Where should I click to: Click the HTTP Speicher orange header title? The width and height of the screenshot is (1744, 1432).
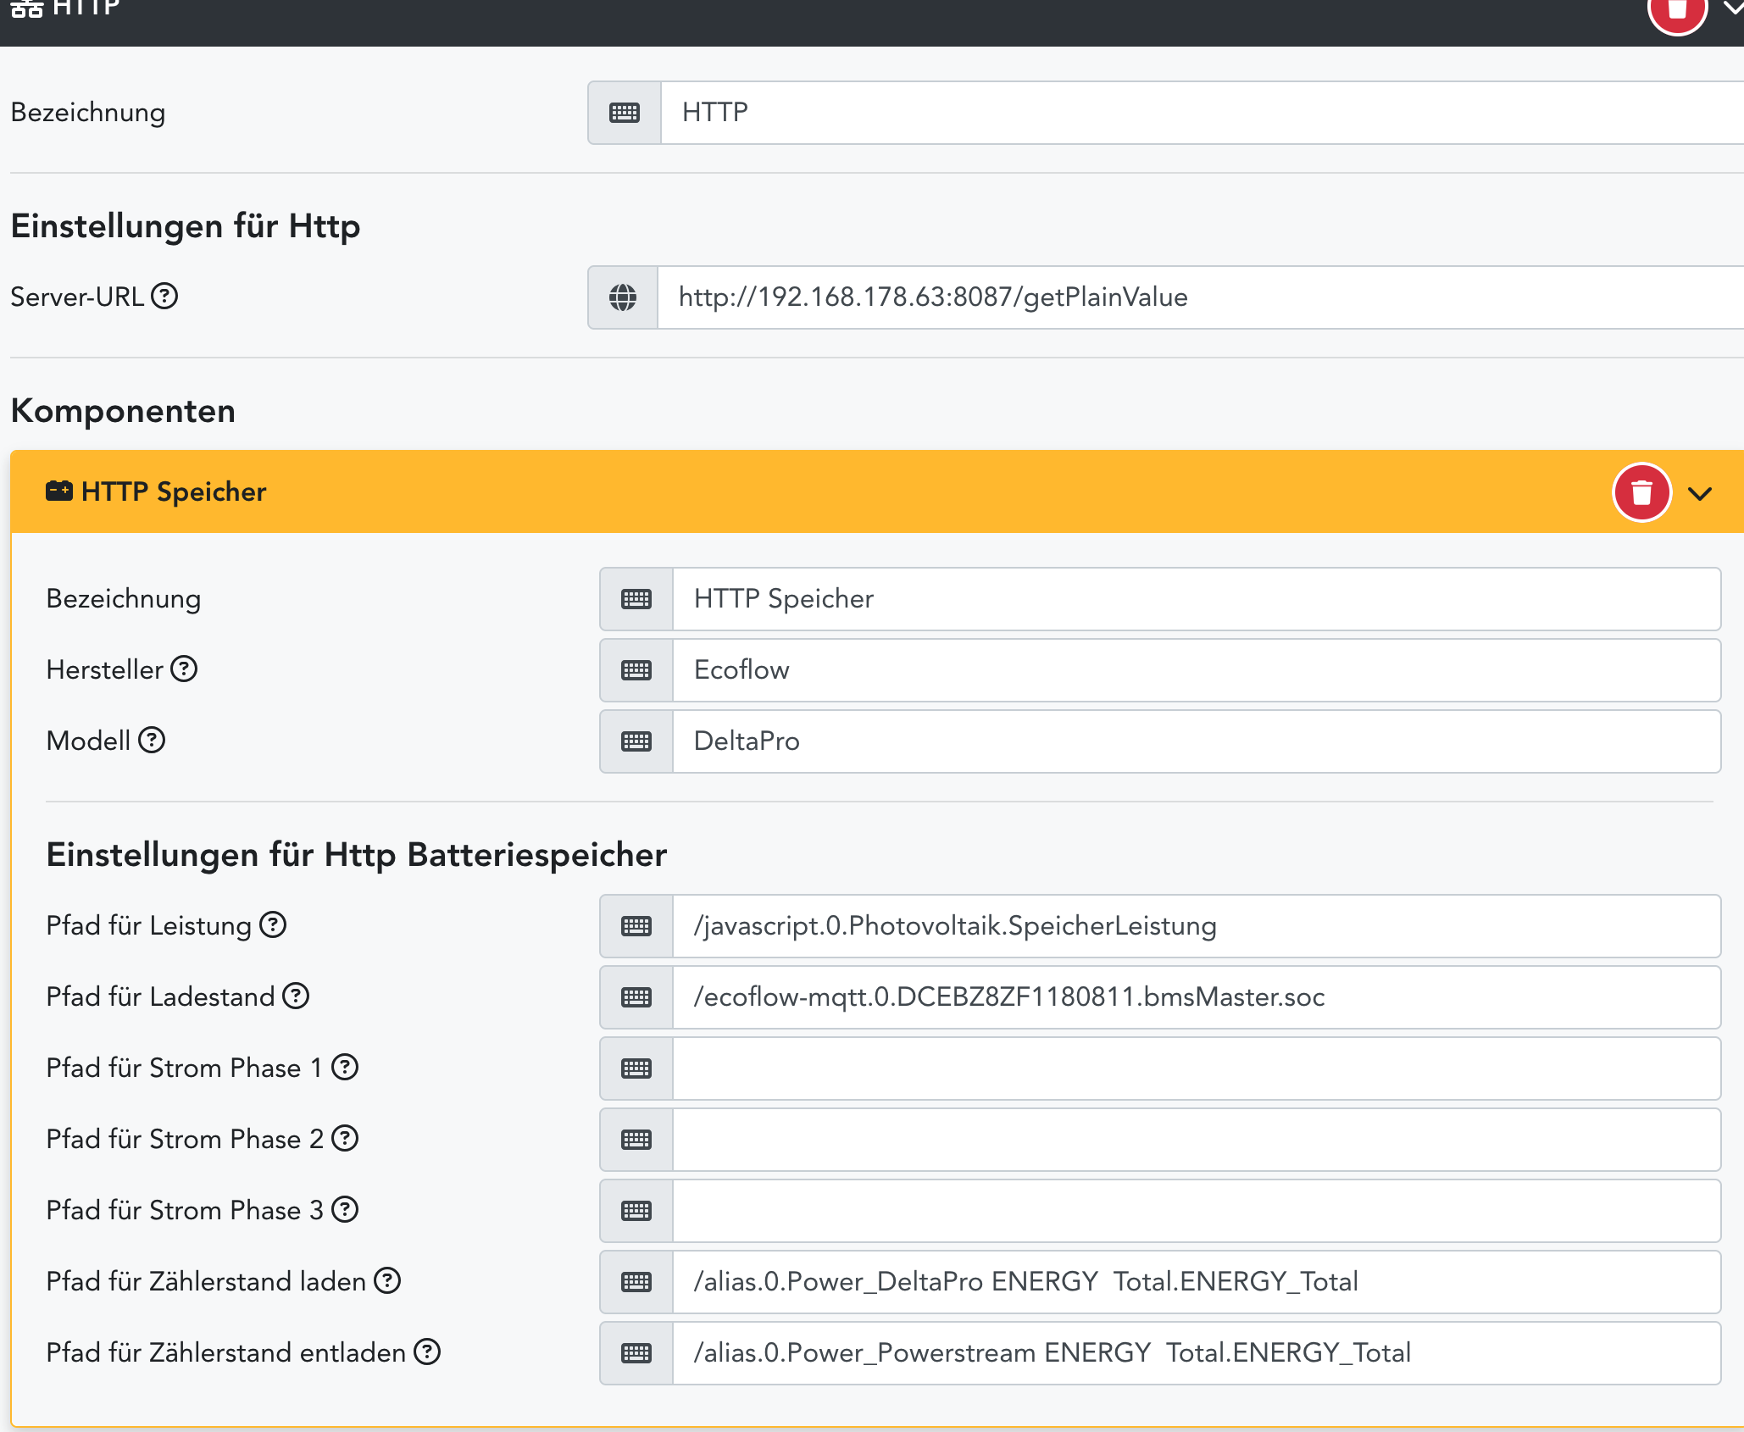[173, 492]
